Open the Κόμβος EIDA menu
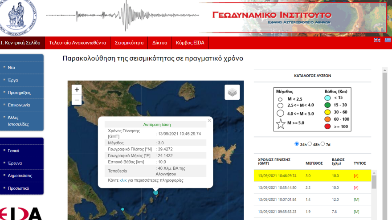 click(190, 43)
